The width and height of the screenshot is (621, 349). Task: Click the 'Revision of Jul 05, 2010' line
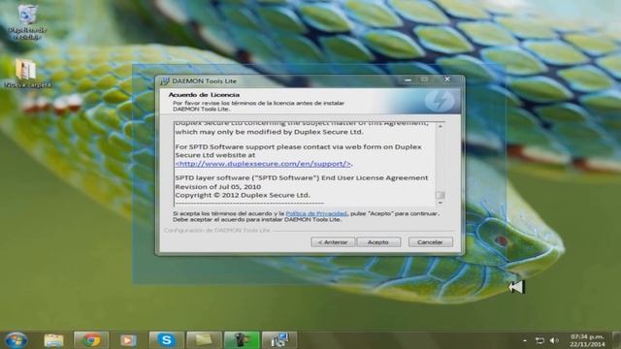pos(217,186)
